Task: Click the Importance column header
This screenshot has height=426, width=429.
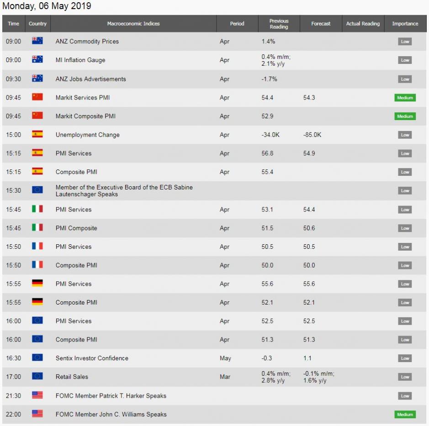Action: coord(405,24)
